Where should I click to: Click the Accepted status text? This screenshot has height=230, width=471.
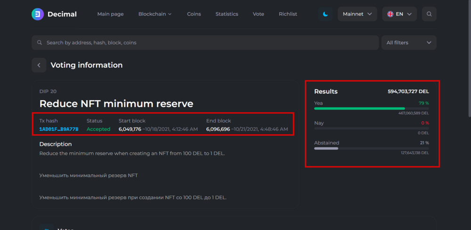pos(98,129)
